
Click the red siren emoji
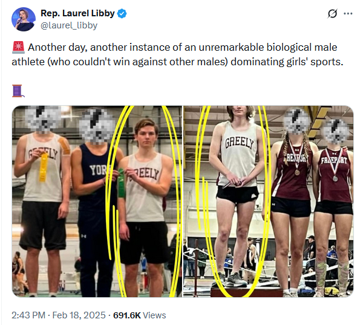click(x=18, y=47)
